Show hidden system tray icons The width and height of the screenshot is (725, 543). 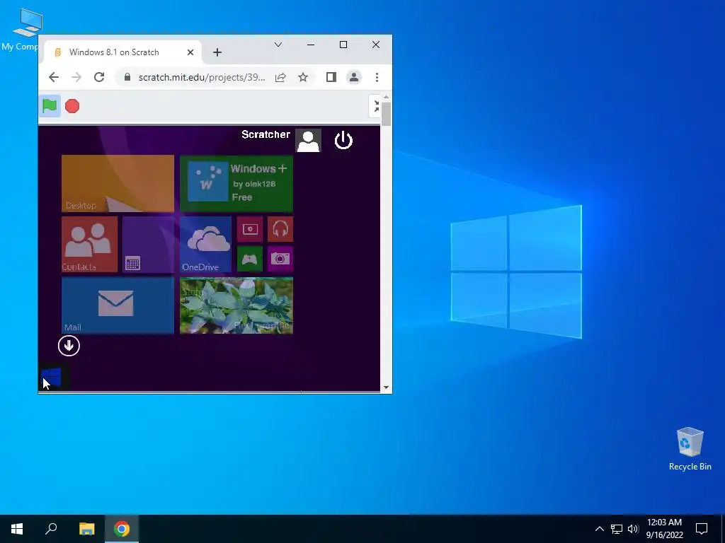(599, 529)
